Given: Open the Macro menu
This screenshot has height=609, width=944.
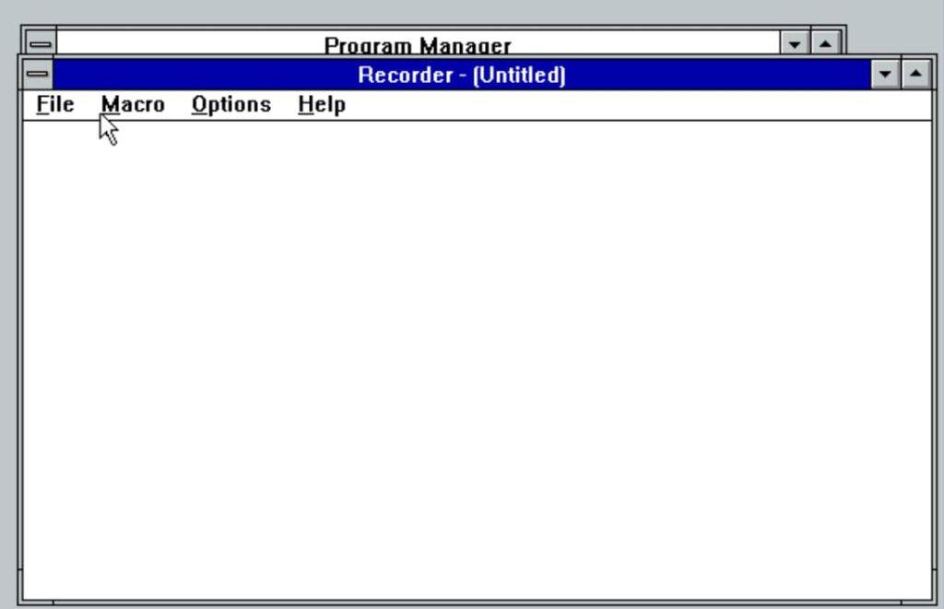Looking at the screenshot, I should click(x=133, y=105).
